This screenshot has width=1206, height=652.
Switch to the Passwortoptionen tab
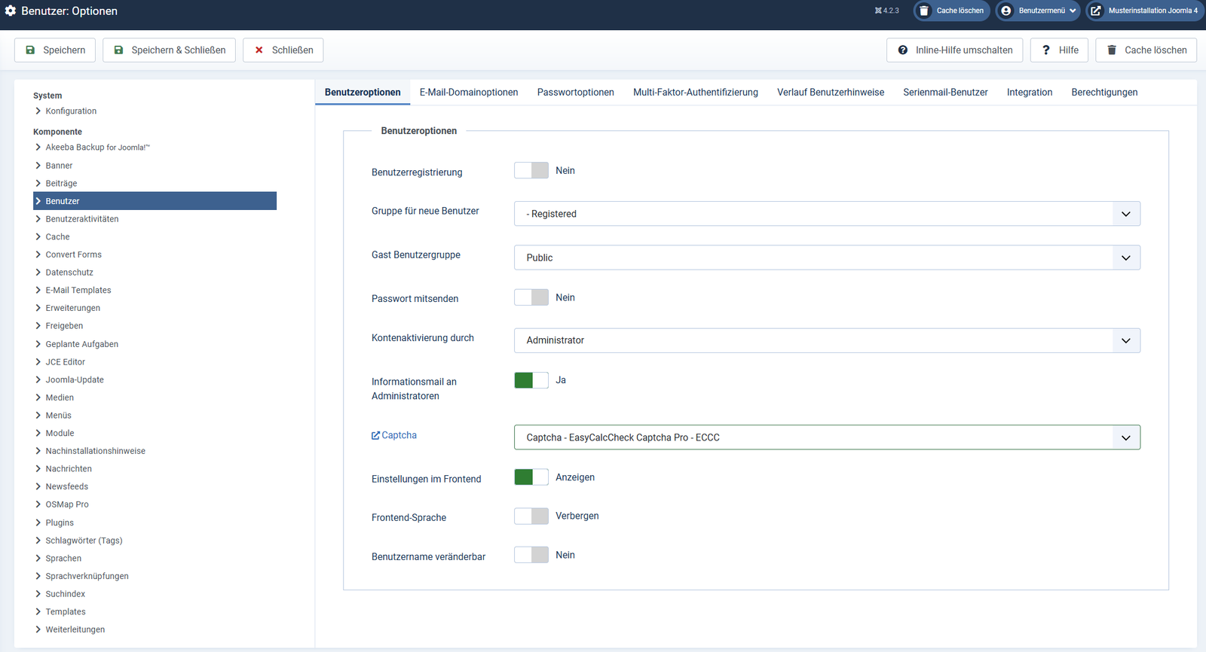pyautogui.click(x=575, y=93)
